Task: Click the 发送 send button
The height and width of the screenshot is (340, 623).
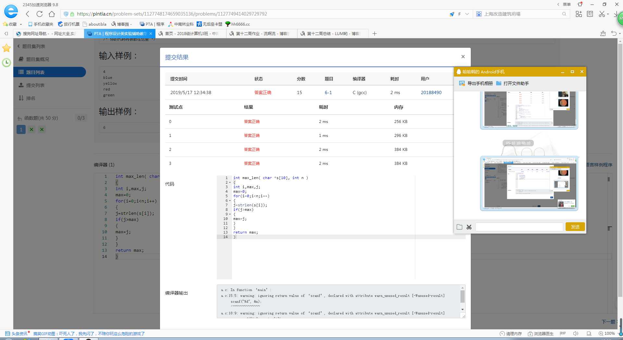Action: coord(575,227)
